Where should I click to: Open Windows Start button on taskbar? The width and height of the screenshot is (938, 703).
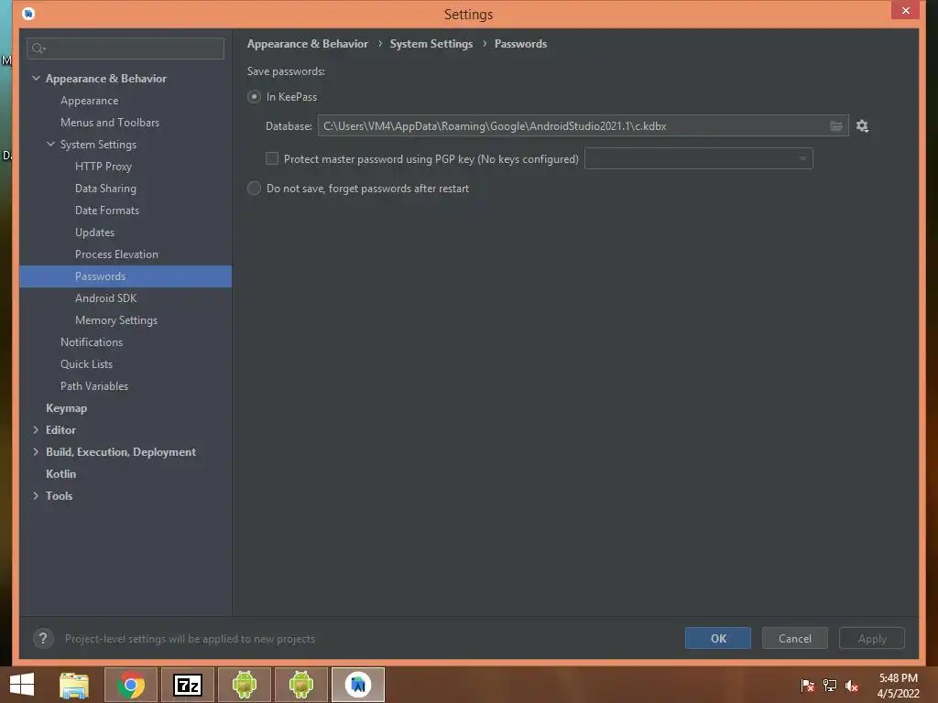tap(22, 685)
